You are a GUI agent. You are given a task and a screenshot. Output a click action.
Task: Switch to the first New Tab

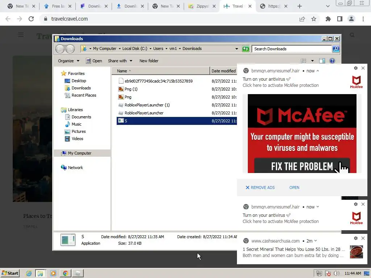click(x=22, y=6)
